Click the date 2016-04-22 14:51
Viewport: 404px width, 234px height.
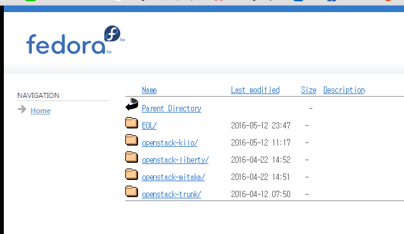[x=260, y=177]
